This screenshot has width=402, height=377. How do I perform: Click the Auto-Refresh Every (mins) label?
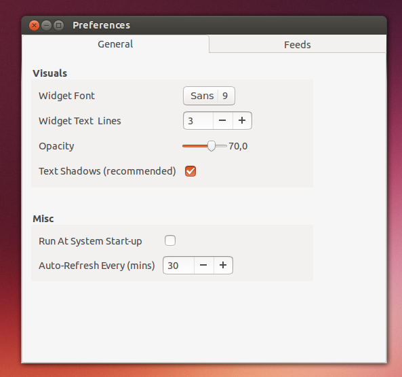(97, 266)
